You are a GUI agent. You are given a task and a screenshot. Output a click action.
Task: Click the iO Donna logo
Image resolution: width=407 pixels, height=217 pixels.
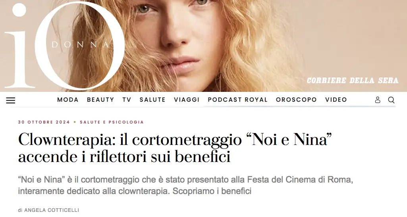(64, 46)
